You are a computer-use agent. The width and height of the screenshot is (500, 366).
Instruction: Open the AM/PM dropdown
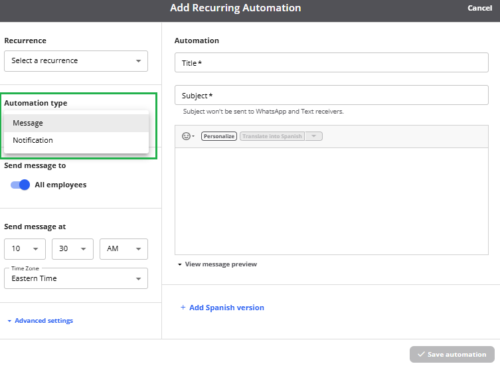tap(123, 248)
